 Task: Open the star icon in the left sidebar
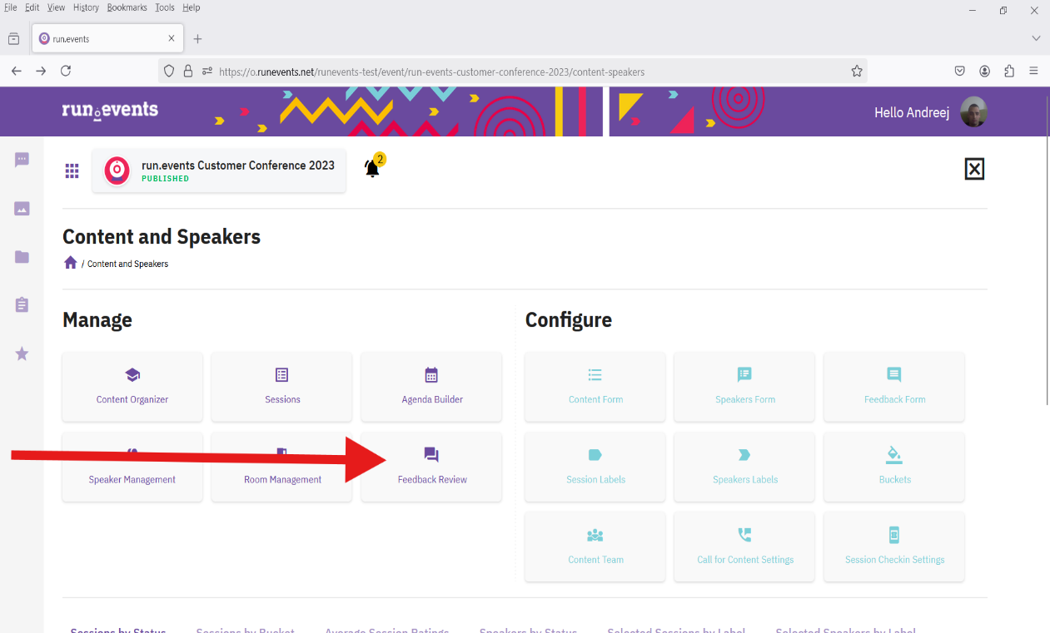pyautogui.click(x=22, y=354)
